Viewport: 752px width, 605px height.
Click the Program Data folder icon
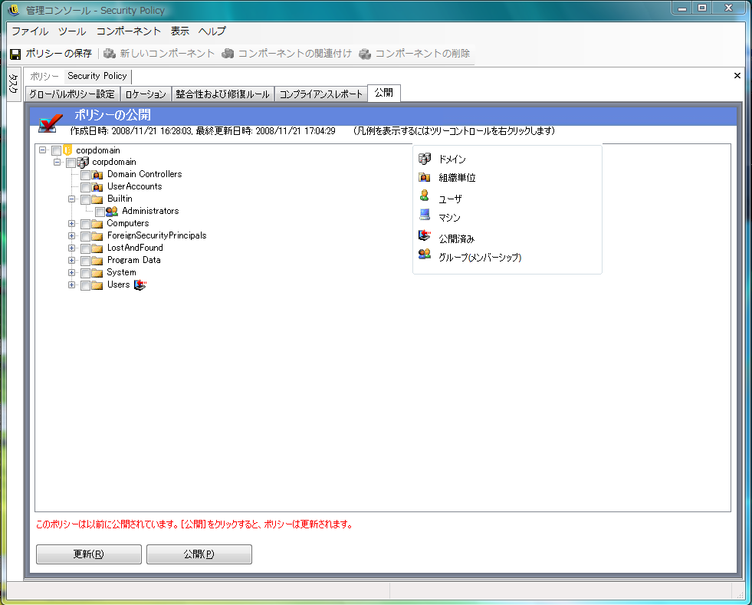(97, 261)
